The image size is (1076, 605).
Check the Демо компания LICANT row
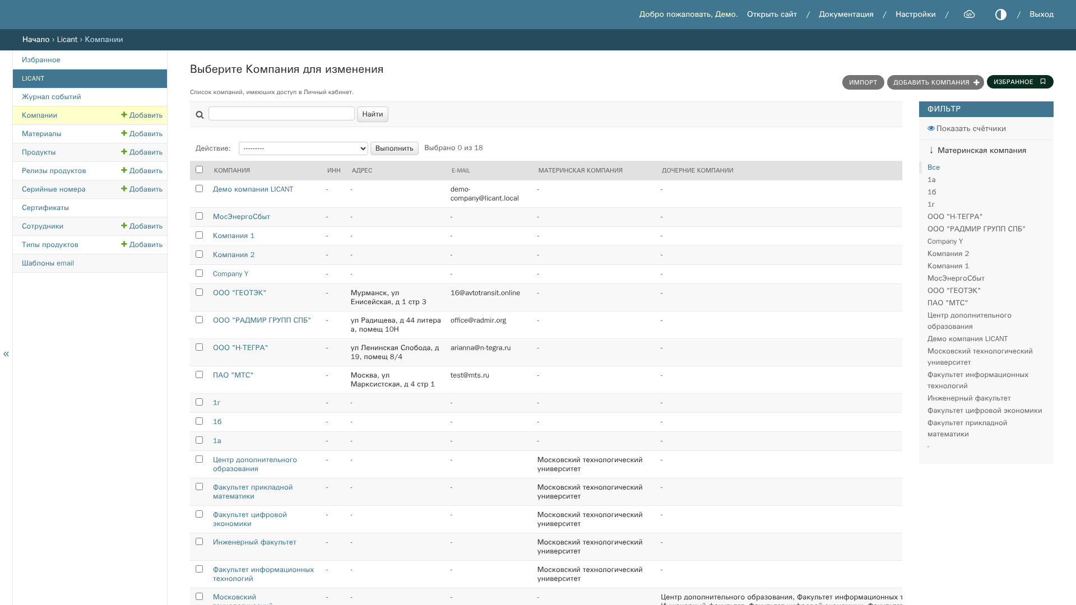[199, 189]
